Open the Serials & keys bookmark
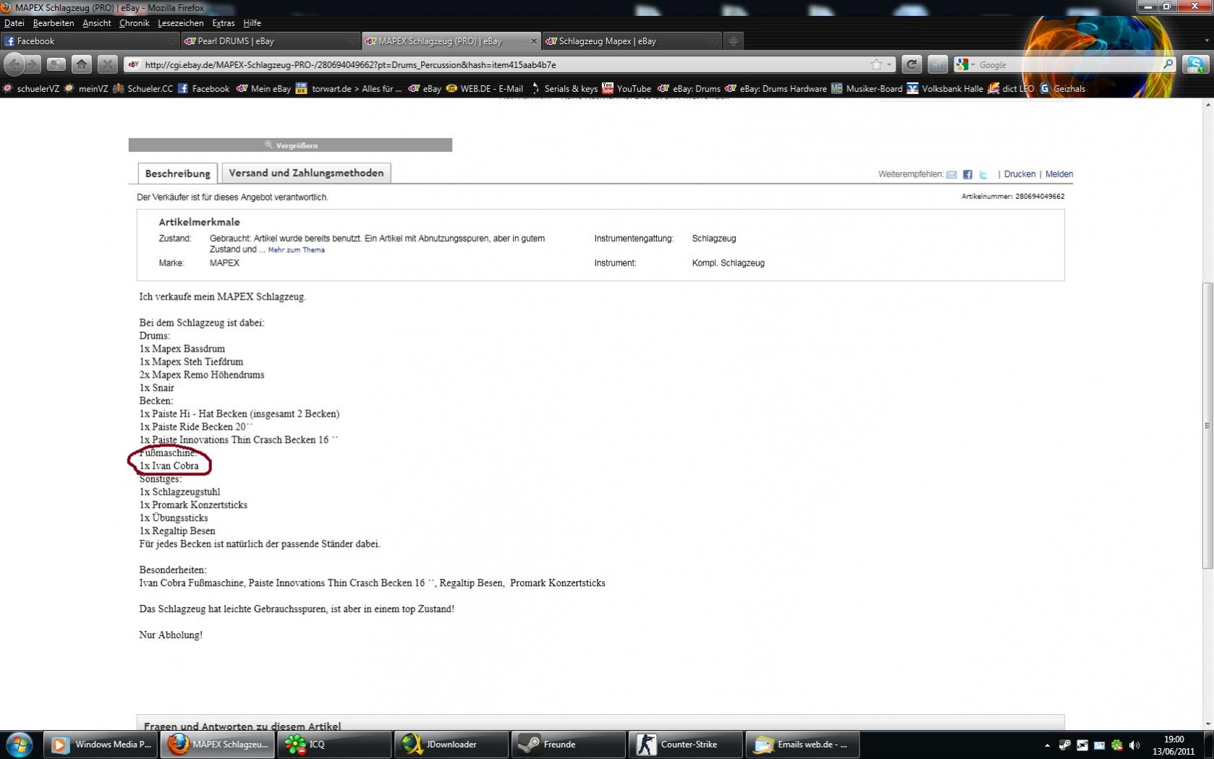 coord(564,88)
